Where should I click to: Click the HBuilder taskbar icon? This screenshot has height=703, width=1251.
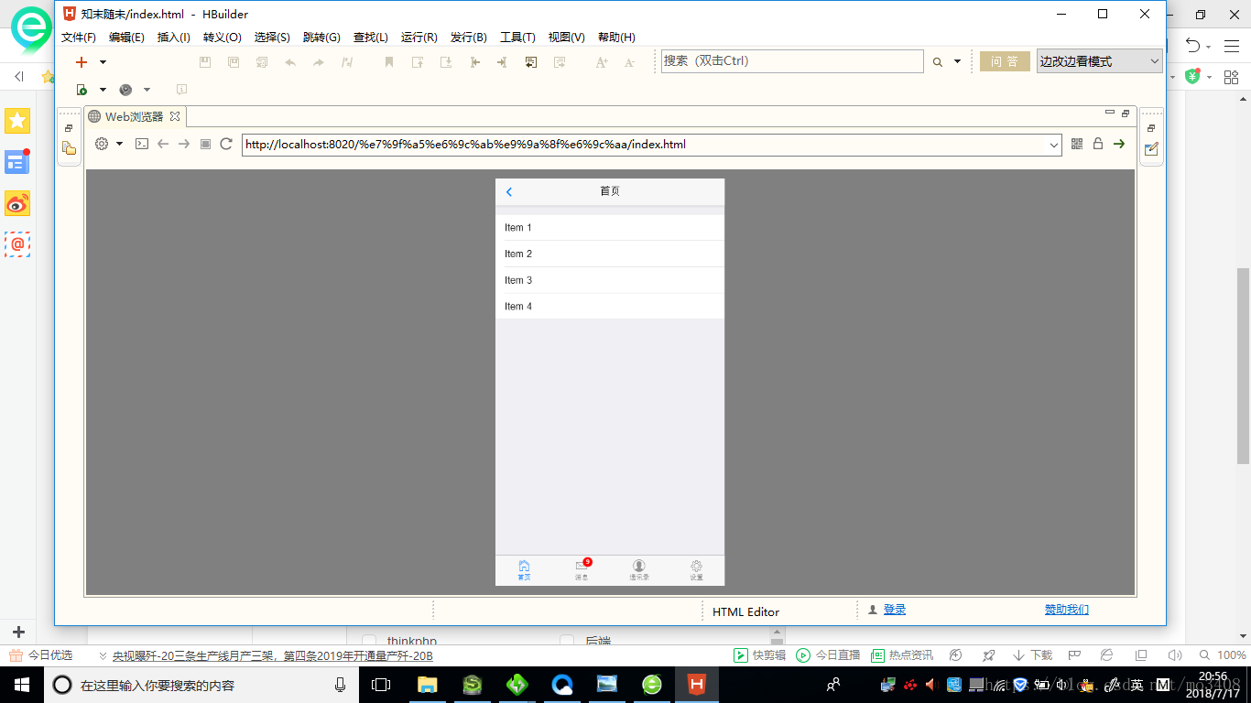[697, 685]
